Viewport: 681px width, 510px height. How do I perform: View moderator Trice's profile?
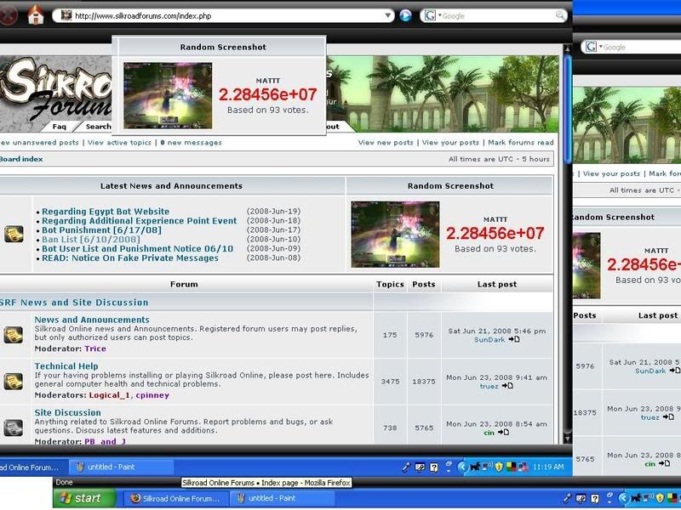point(95,348)
